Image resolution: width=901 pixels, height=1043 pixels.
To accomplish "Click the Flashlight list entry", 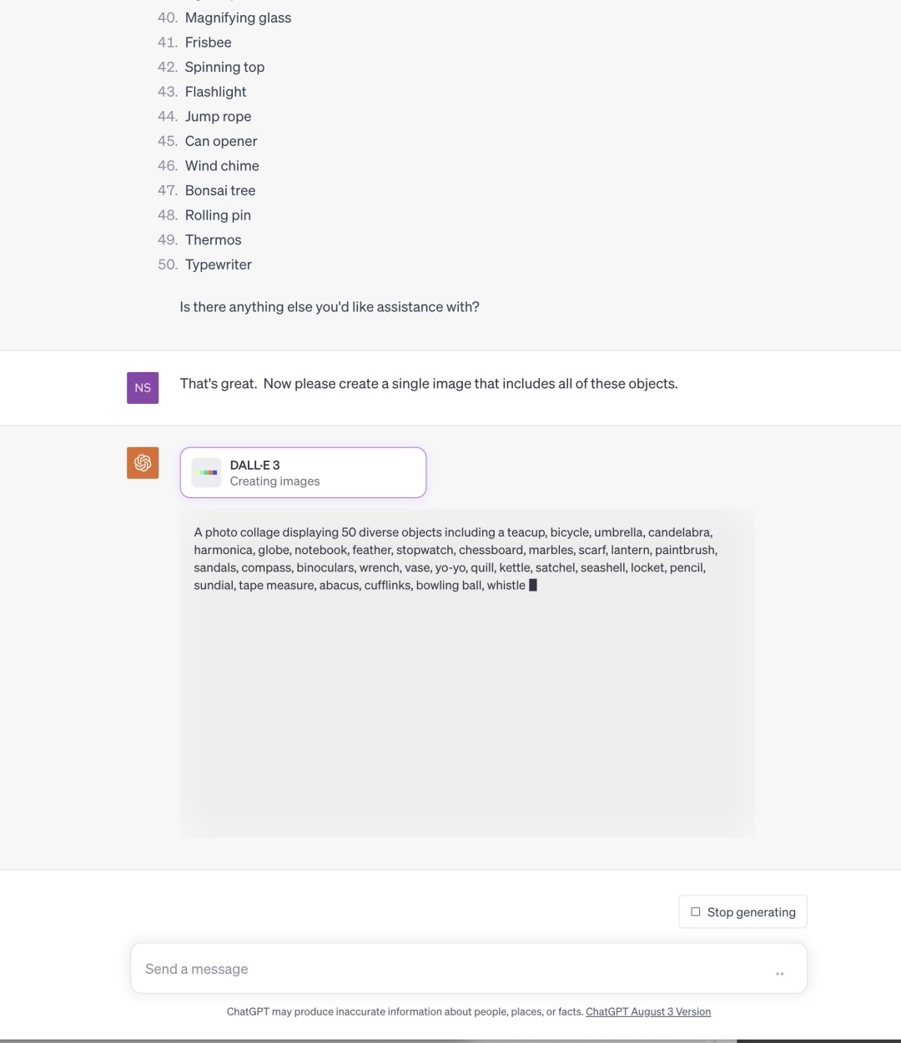I will (215, 92).
